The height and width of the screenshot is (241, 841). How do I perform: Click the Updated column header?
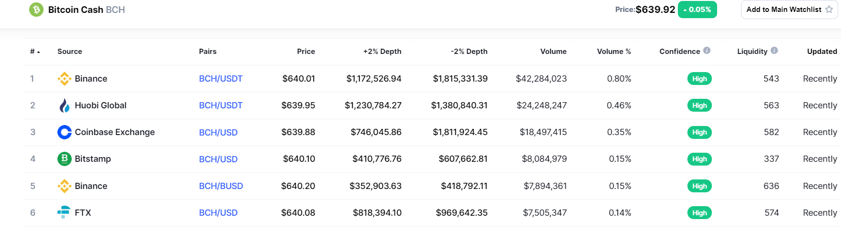pyautogui.click(x=822, y=52)
